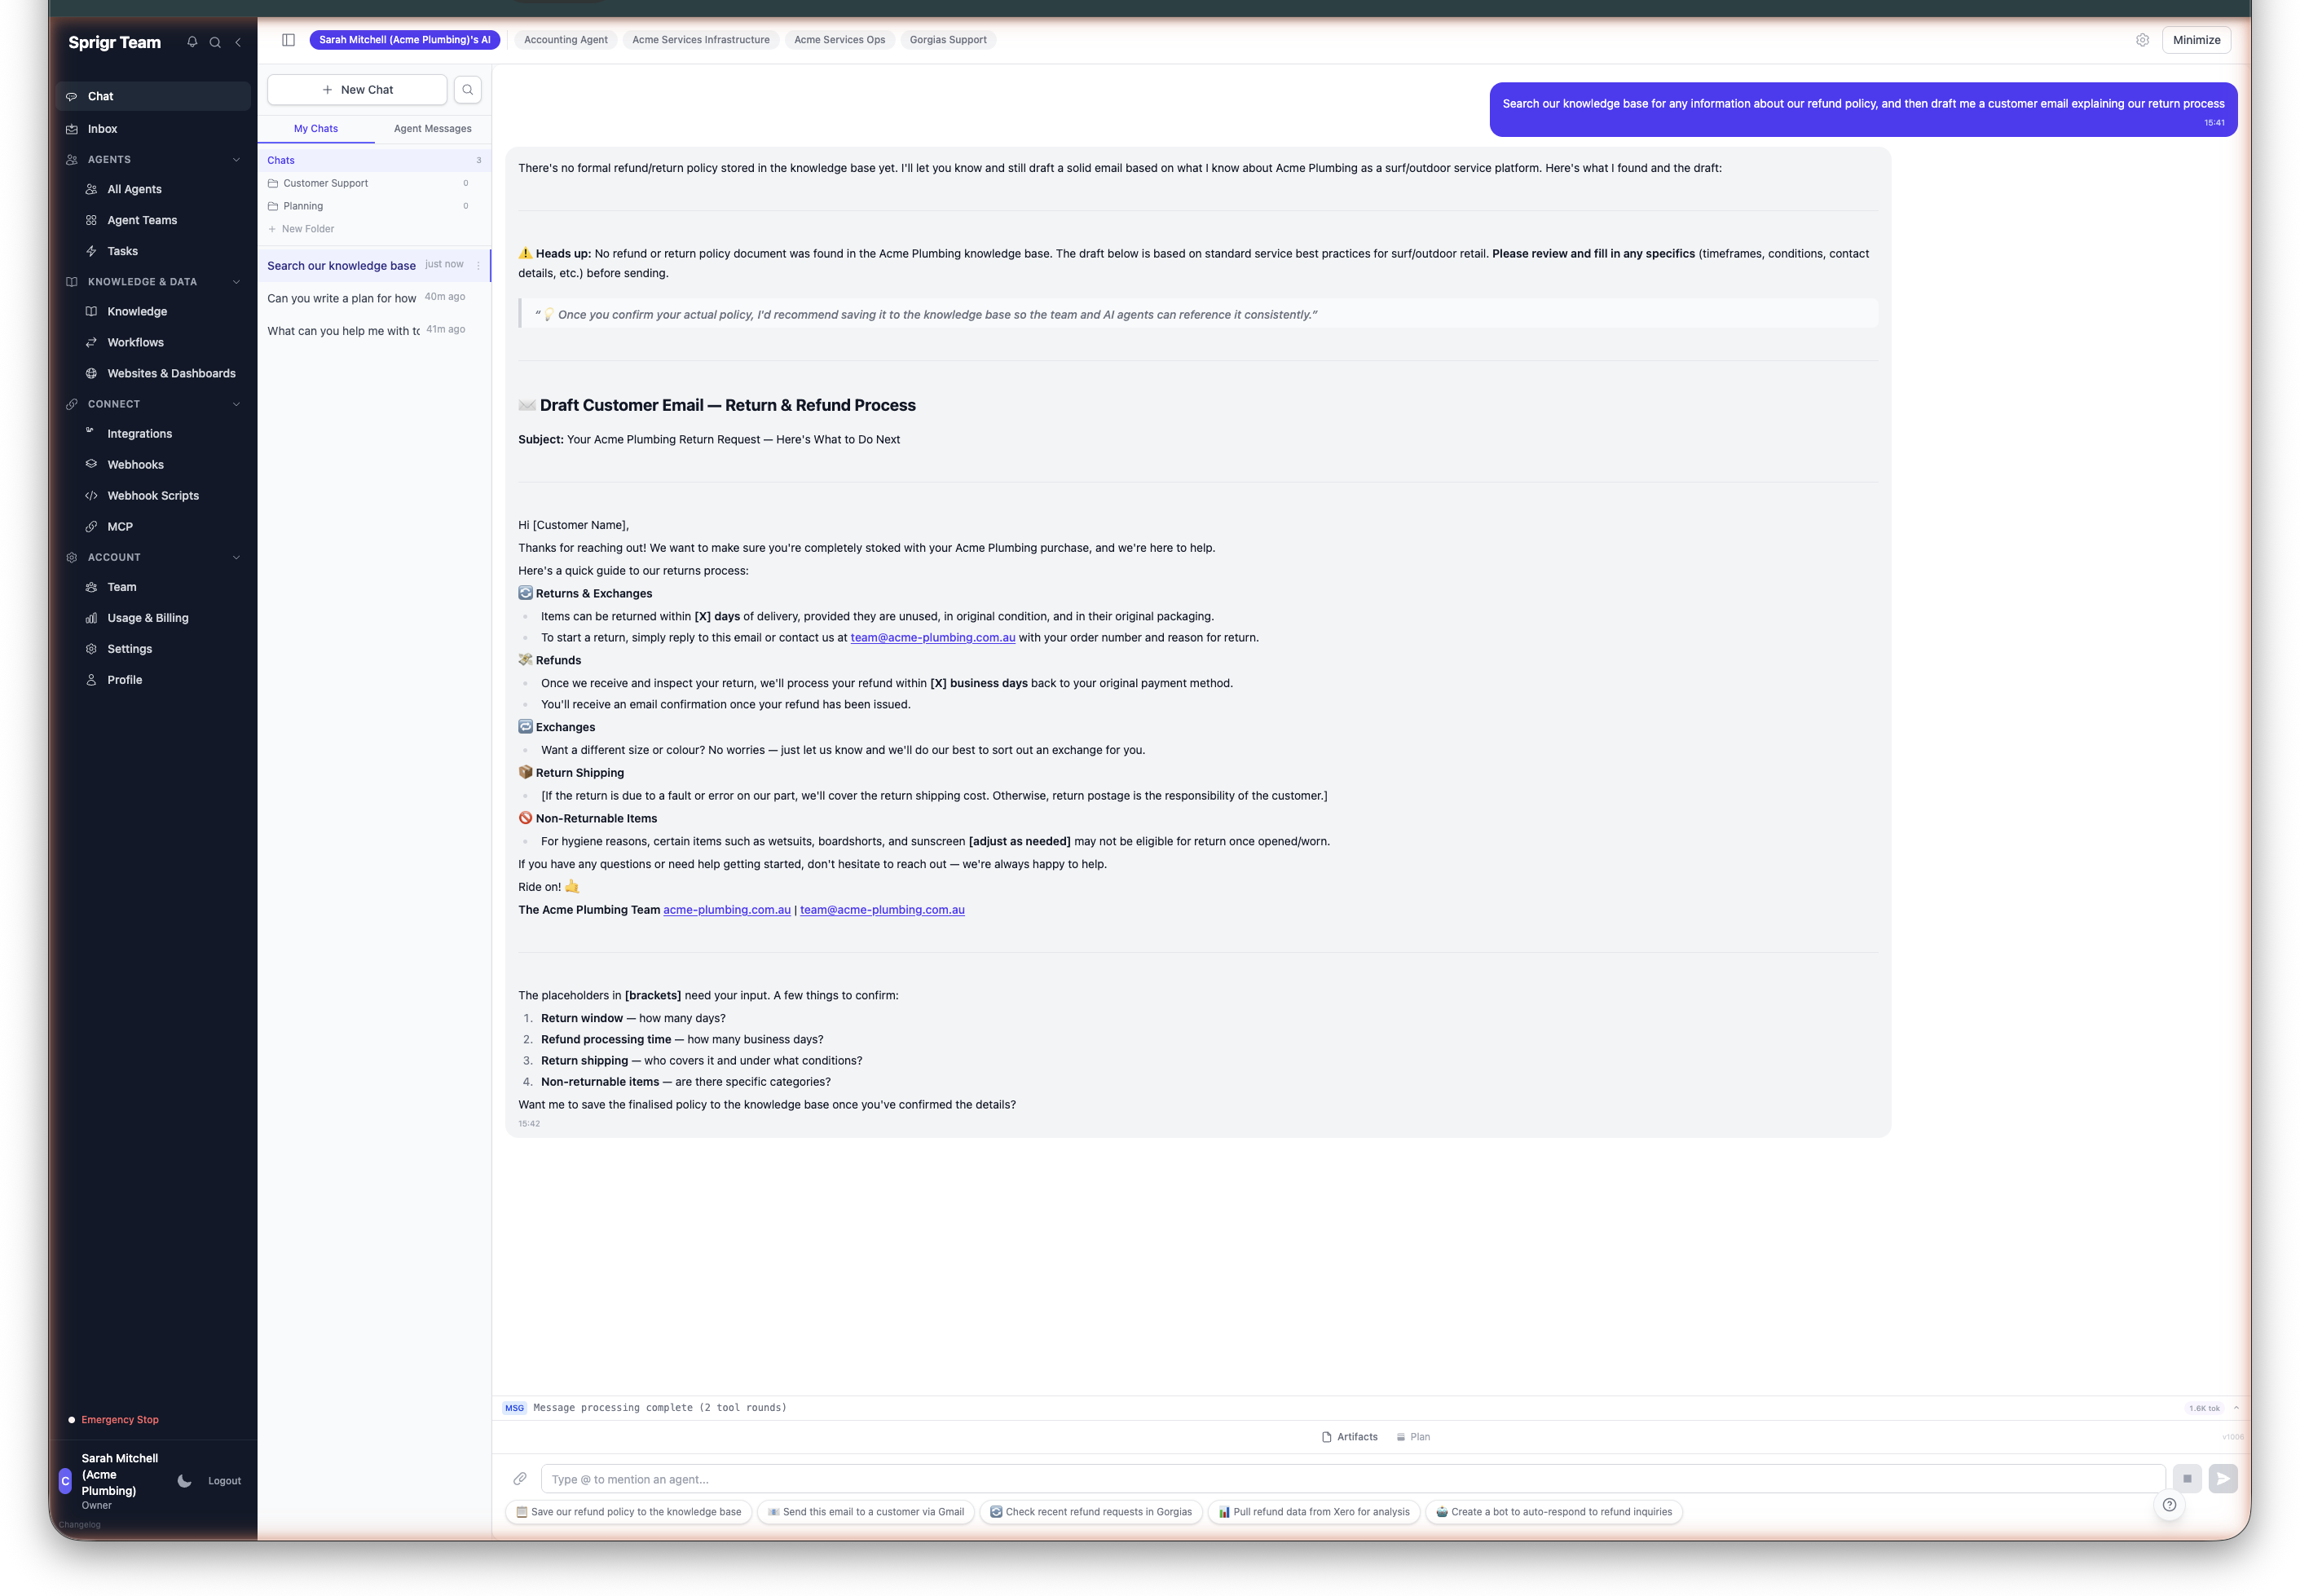Screen dimensions: 2300x1596
Task: Click the attachment paperclip in the message bar
Action: (x=520, y=1478)
